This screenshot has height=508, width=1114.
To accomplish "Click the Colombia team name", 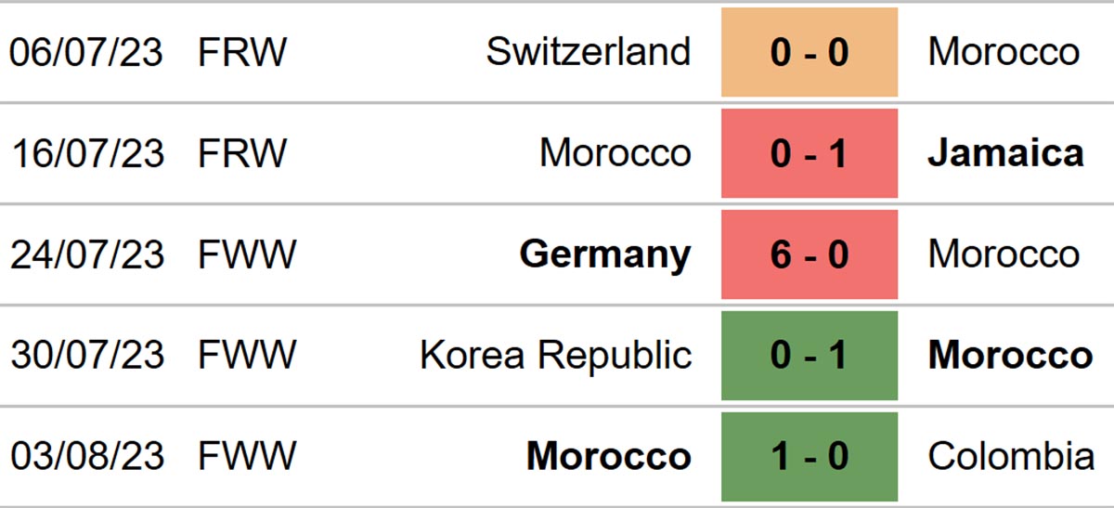I will [1011, 457].
